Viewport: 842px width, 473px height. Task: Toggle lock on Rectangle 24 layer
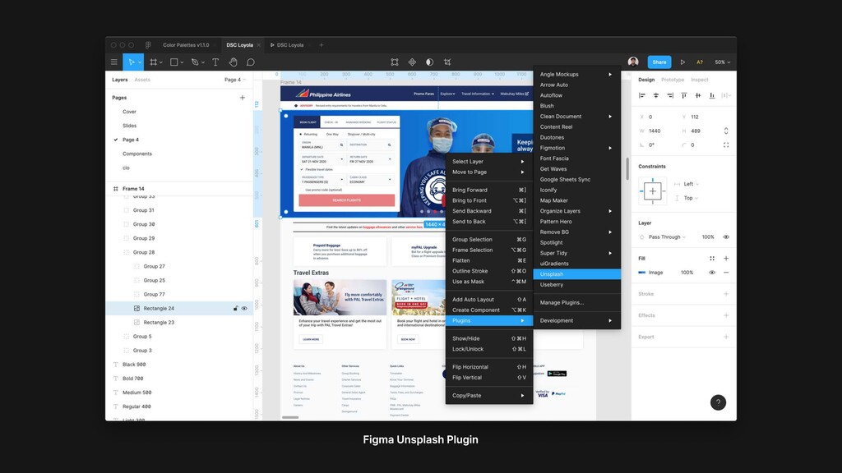point(235,309)
